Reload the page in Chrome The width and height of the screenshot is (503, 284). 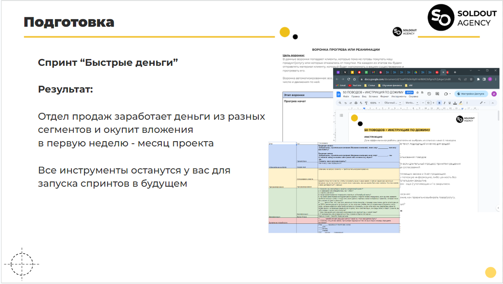point(349,79)
